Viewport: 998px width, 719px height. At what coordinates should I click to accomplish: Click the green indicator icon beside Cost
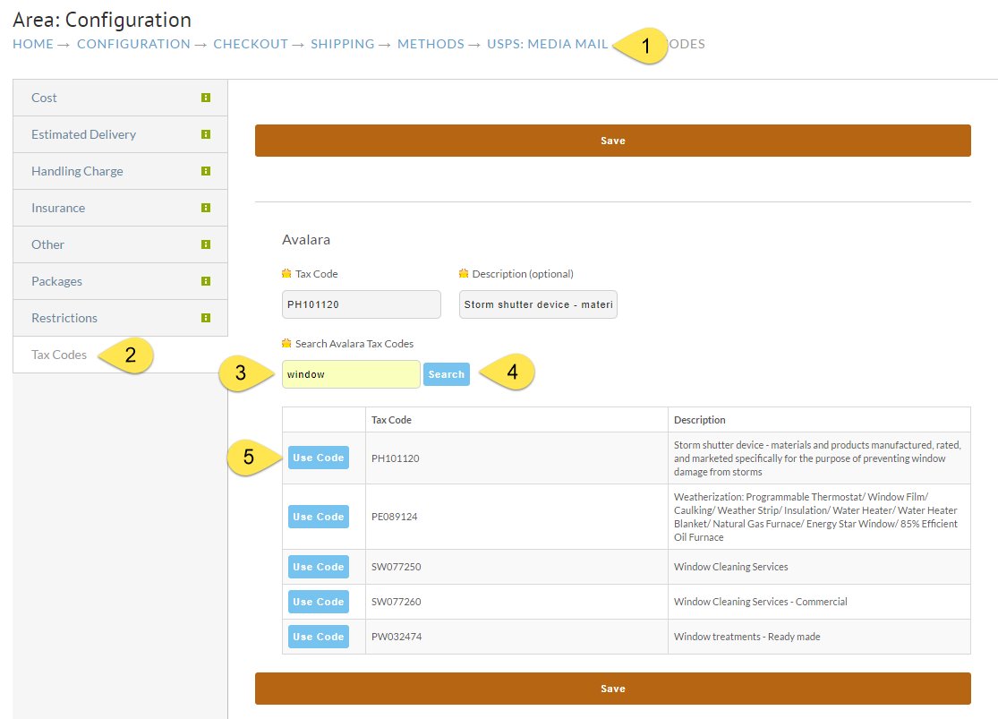tap(206, 98)
